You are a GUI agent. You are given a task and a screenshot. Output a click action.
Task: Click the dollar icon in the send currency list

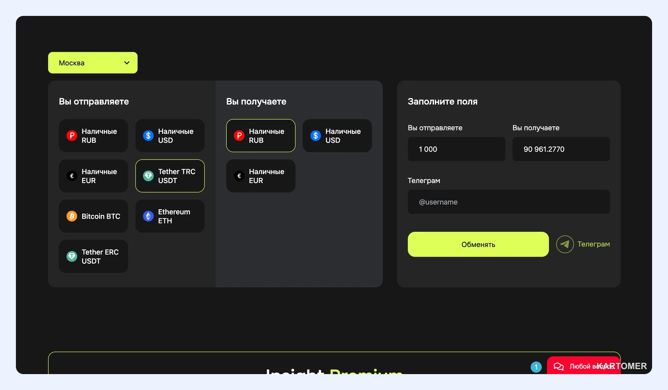[x=148, y=136]
